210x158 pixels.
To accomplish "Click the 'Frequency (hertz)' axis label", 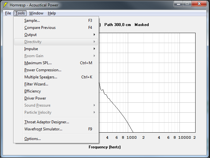I will pos(105,147).
